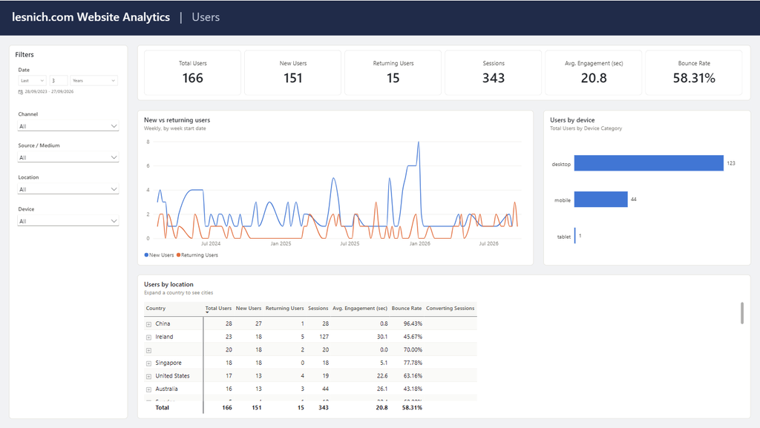Click the calendar icon beside the date range
The height and width of the screenshot is (428, 760).
click(20, 92)
